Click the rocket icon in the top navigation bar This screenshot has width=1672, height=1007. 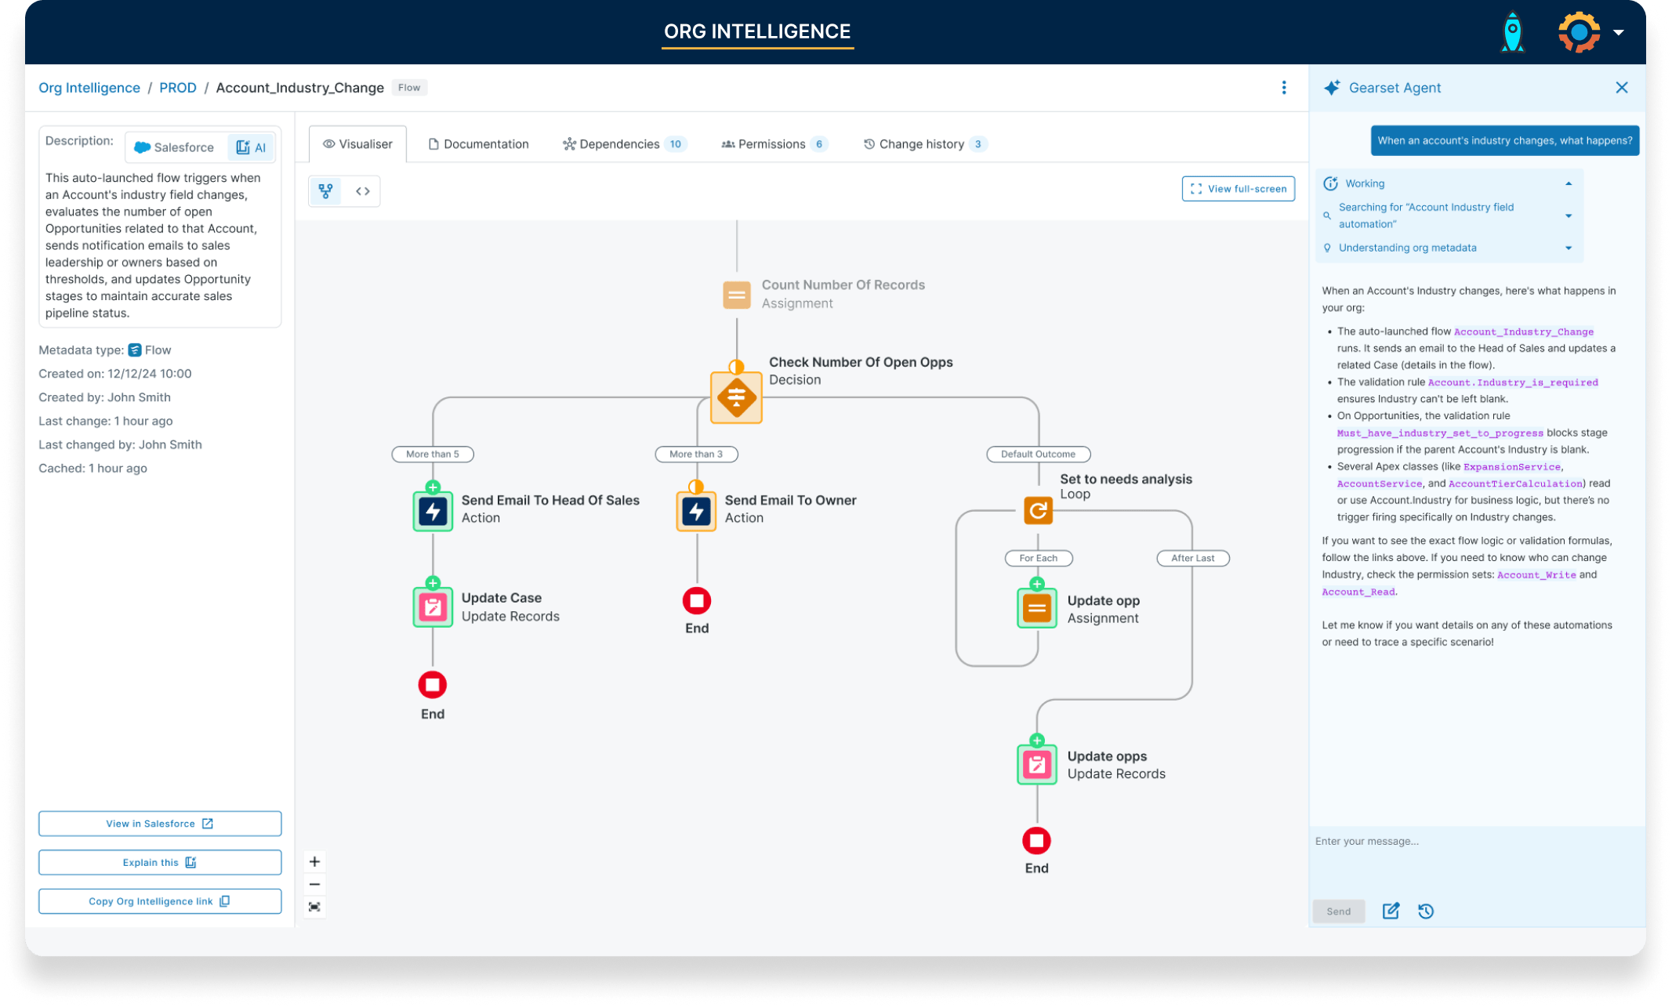(x=1512, y=32)
